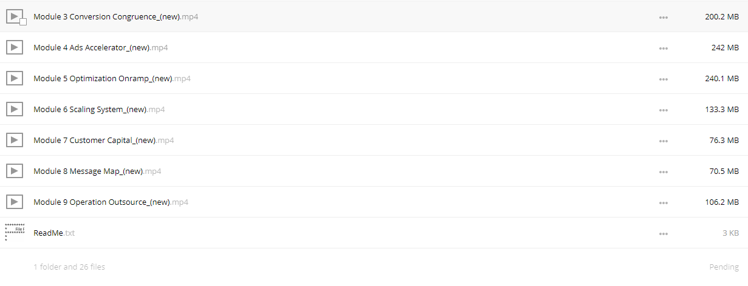Open more options menu for ReadMe.txt
748x286 pixels.
coord(664,234)
